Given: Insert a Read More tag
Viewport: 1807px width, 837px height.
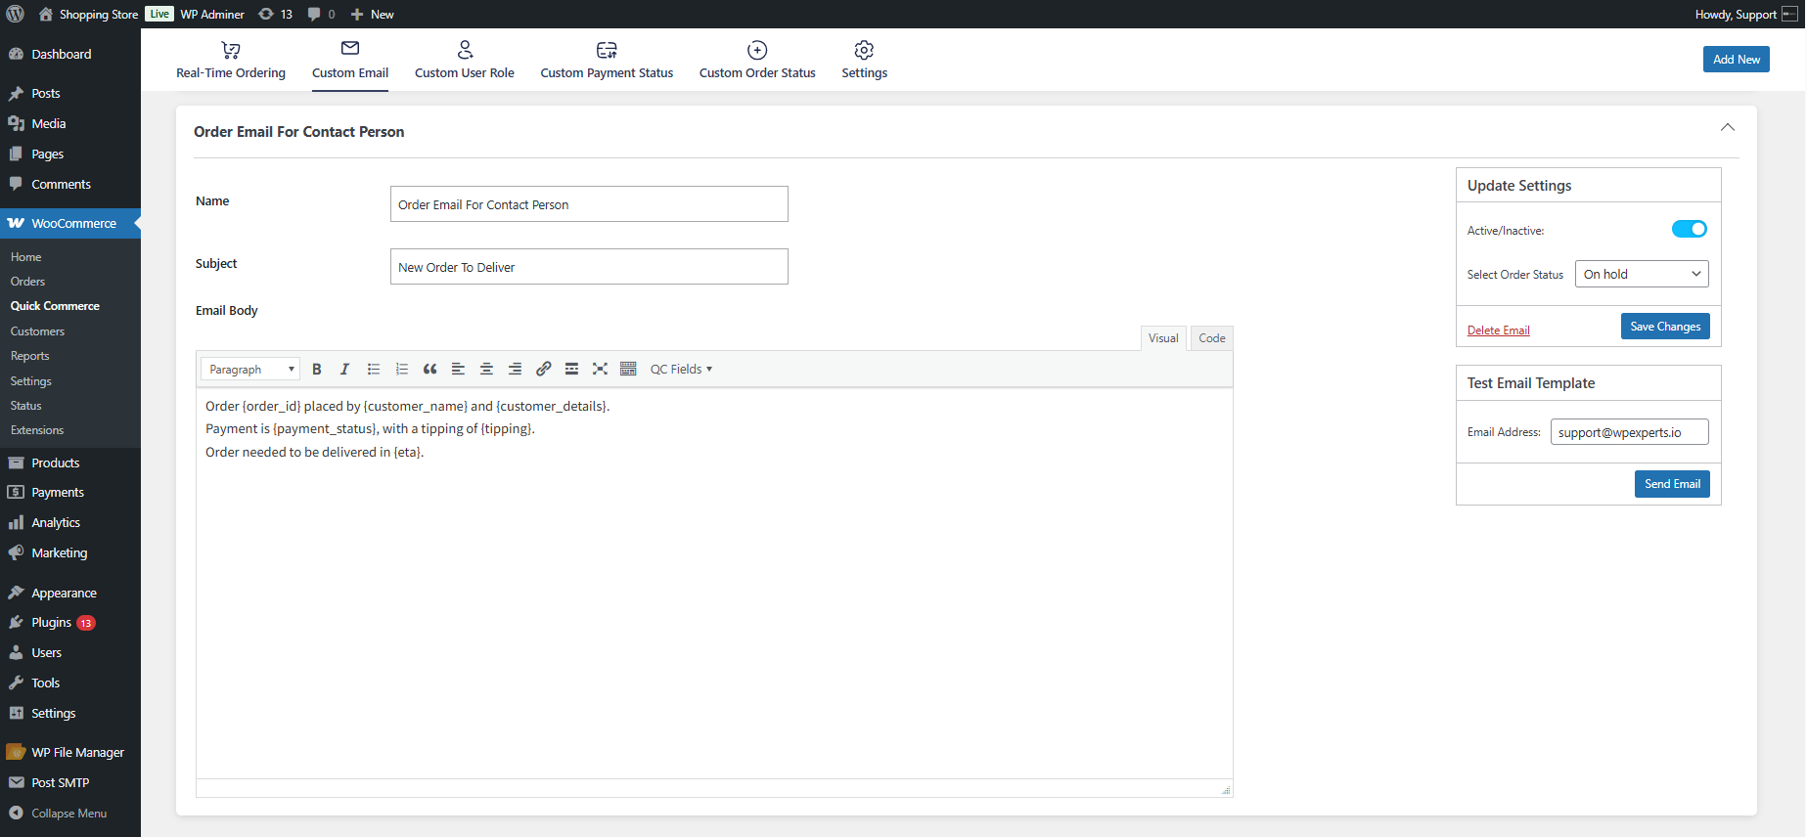Looking at the screenshot, I should point(571,370).
